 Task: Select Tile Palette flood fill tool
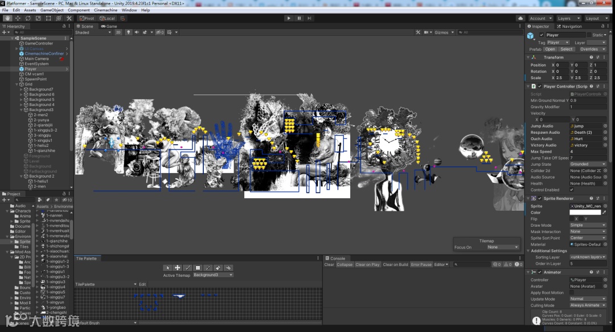(228, 268)
